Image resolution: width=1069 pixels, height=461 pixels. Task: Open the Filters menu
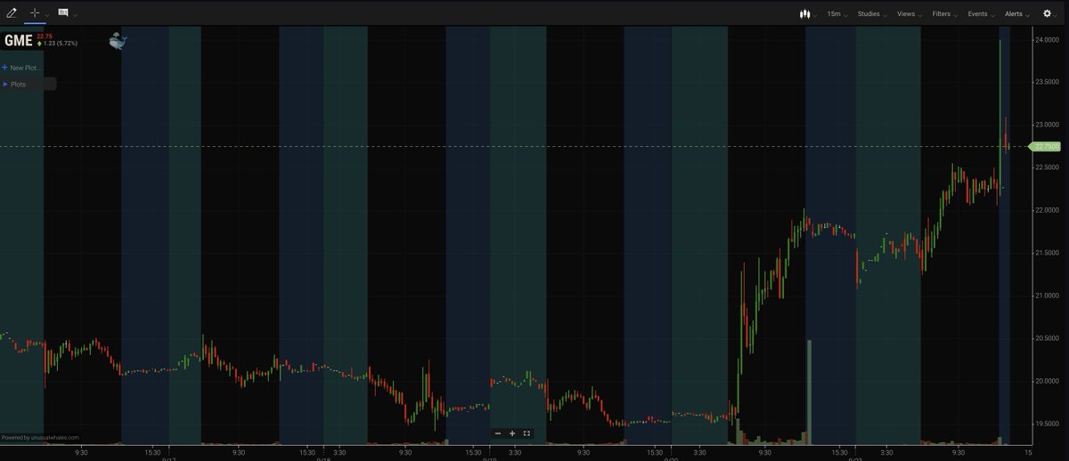tap(943, 14)
